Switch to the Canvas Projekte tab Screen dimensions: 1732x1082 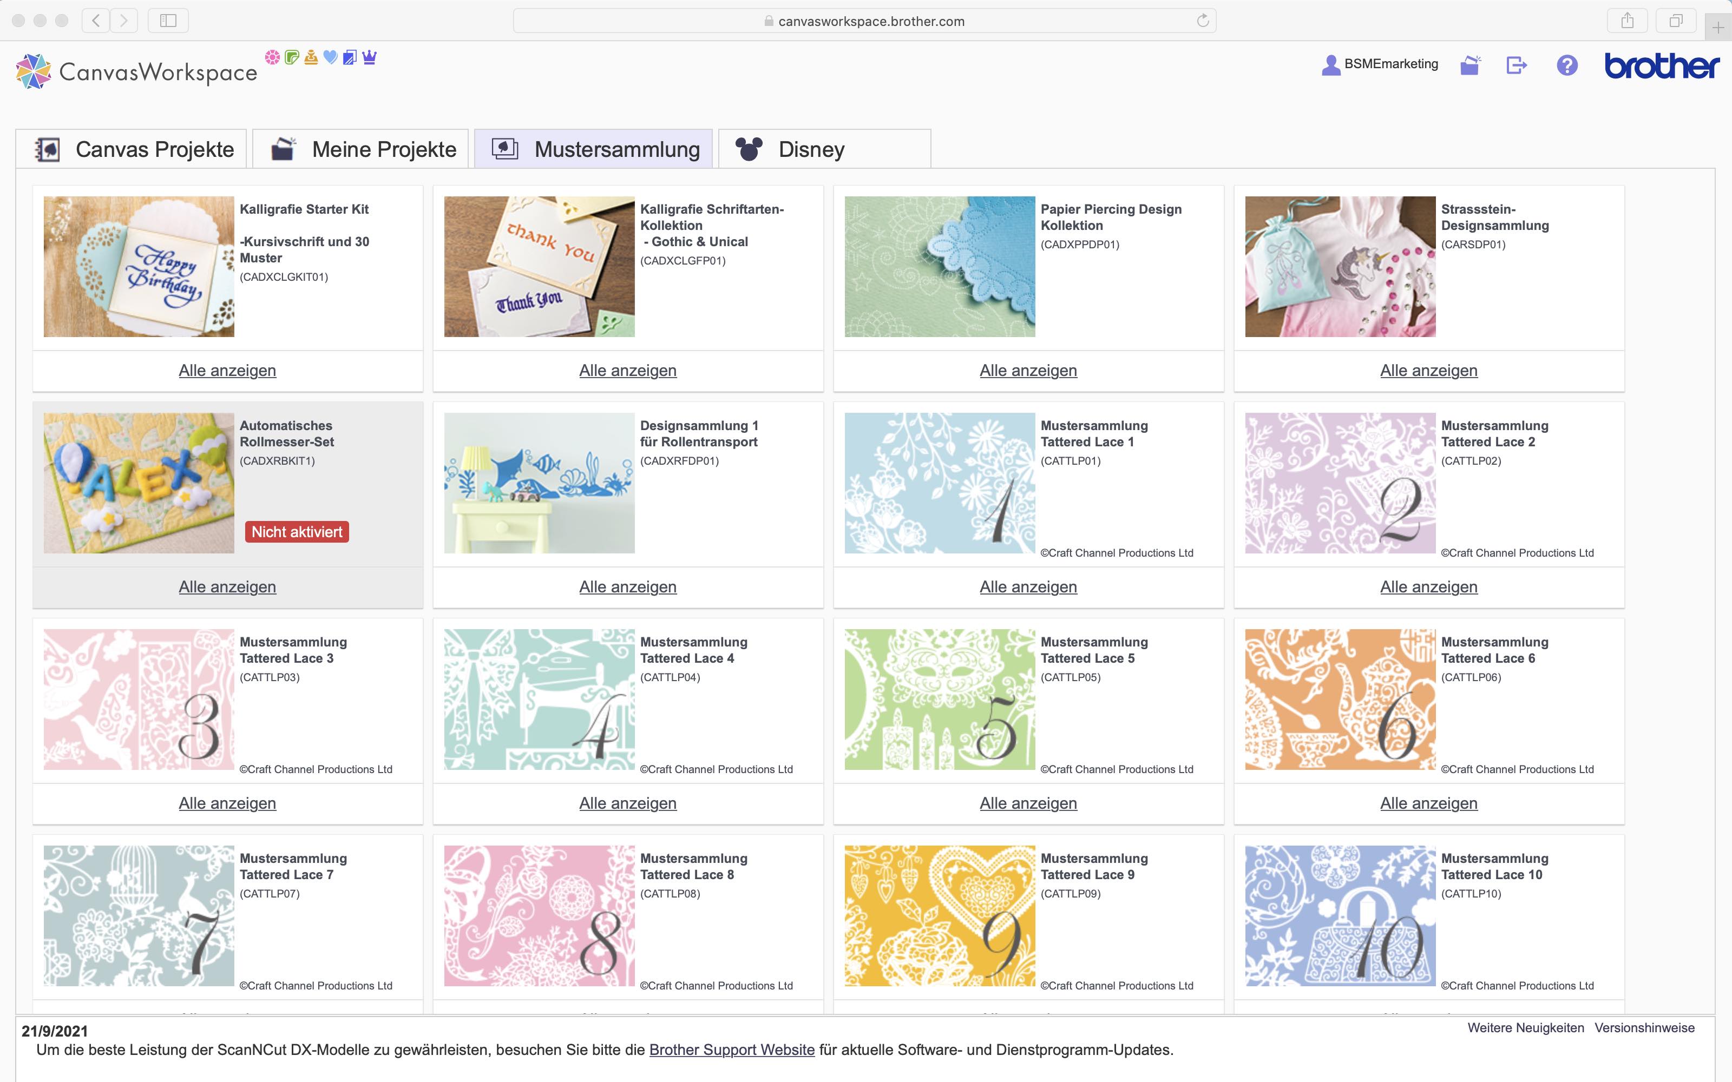133,149
